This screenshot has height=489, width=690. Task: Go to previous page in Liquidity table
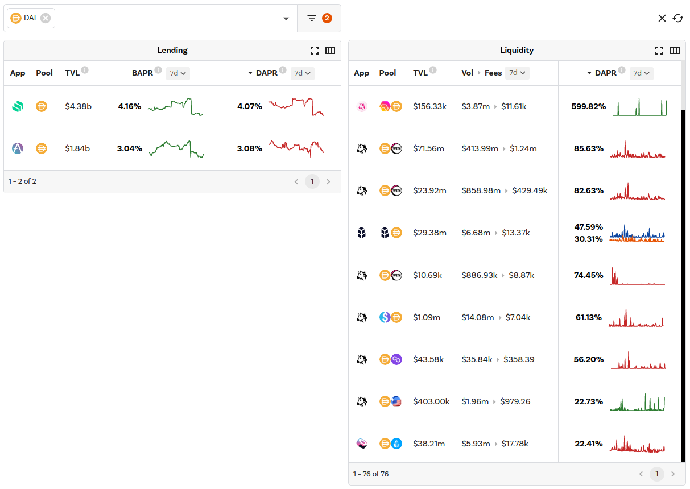click(x=641, y=474)
